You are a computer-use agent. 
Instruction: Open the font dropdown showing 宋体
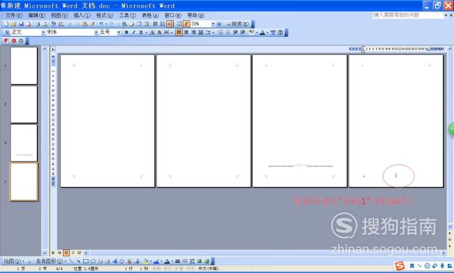coord(96,32)
